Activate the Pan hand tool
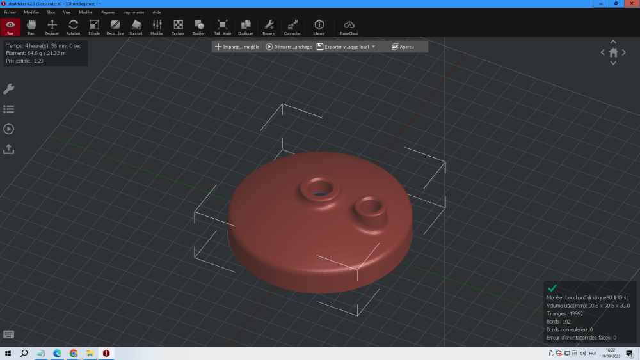The height and width of the screenshot is (360, 640). 31,27
